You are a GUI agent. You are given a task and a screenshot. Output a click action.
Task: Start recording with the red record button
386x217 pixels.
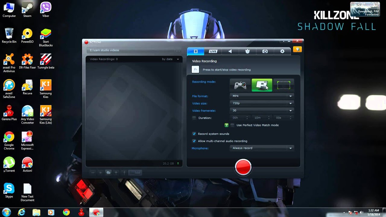tap(243, 167)
